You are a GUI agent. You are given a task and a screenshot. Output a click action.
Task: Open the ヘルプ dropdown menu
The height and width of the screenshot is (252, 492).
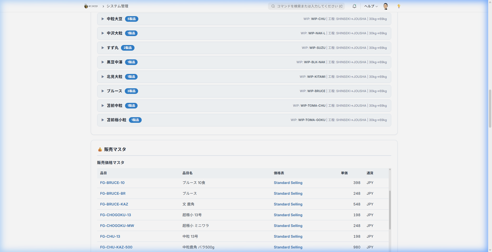point(371,6)
